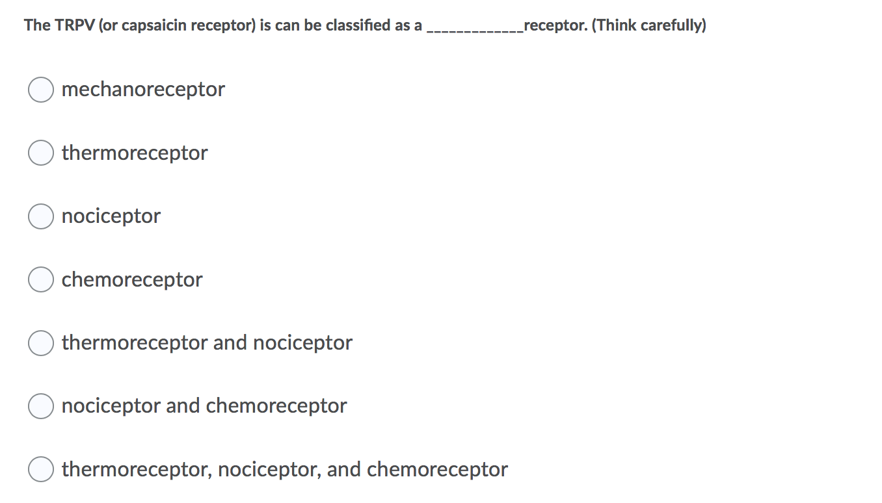Click the phrase Think carefully in question
This screenshot has height=503, width=882.
[649, 25]
